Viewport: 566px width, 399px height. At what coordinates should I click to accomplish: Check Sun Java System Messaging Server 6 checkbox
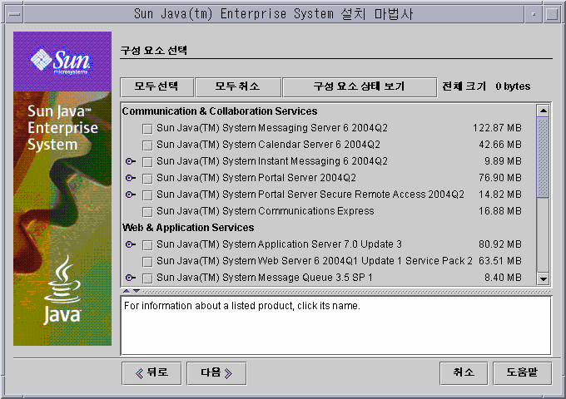[x=147, y=129]
